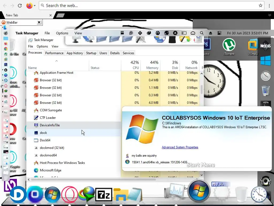Select the CTF Loader process row
Screen dimensions: 274x206
(x=74, y=118)
